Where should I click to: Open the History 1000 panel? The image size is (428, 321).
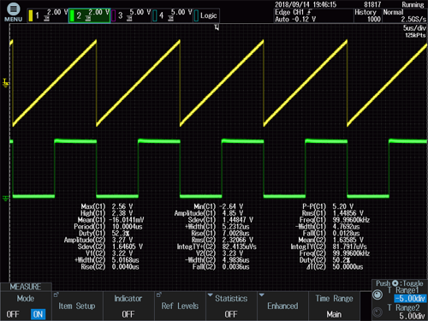tap(368, 15)
